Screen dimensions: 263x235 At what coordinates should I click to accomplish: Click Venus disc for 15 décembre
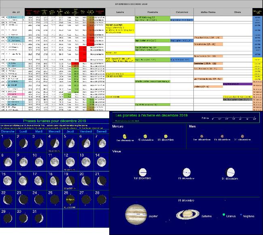(x=187, y=172)
